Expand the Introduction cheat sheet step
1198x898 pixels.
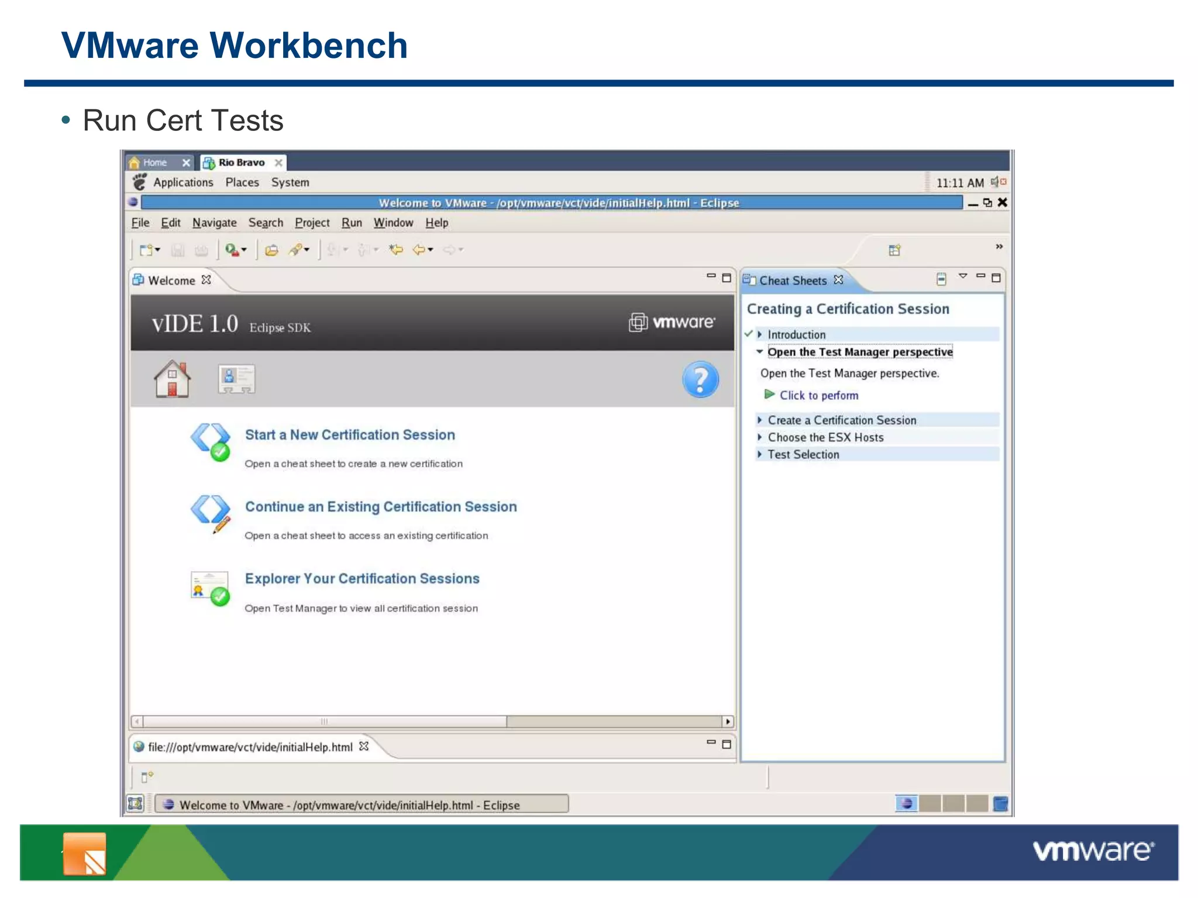click(759, 334)
